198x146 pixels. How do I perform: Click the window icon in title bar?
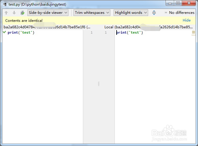[5, 4]
